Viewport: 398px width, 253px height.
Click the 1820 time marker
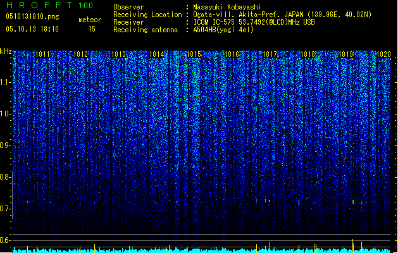384,54
